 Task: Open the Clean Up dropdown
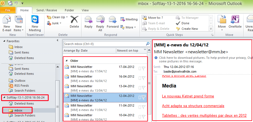click(x=57, y=17)
